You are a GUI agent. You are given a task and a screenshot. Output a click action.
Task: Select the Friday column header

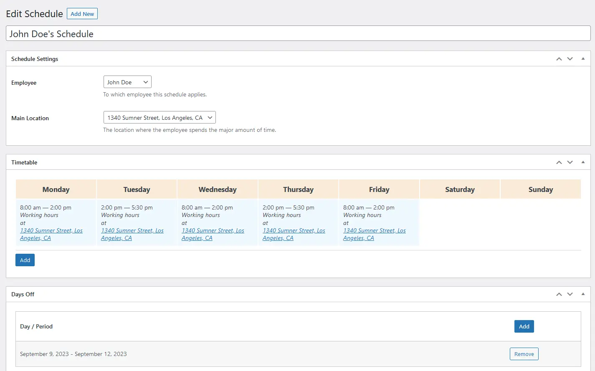(x=379, y=189)
